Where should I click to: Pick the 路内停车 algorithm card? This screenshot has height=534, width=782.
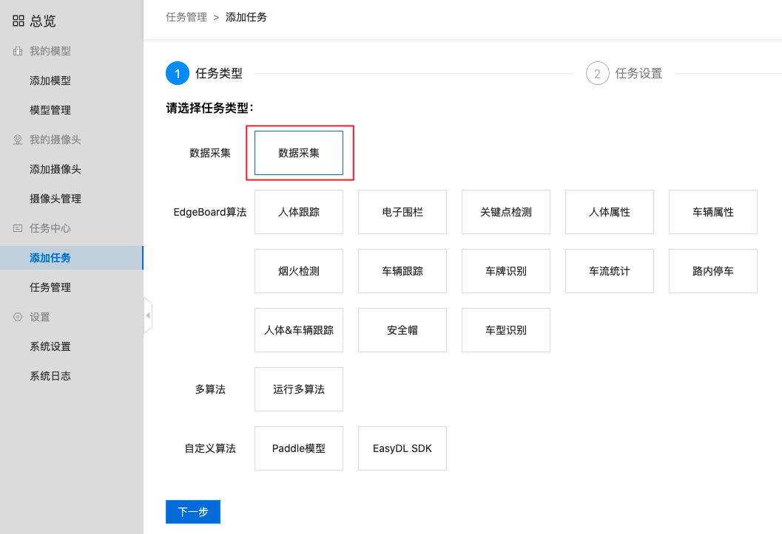[713, 271]
